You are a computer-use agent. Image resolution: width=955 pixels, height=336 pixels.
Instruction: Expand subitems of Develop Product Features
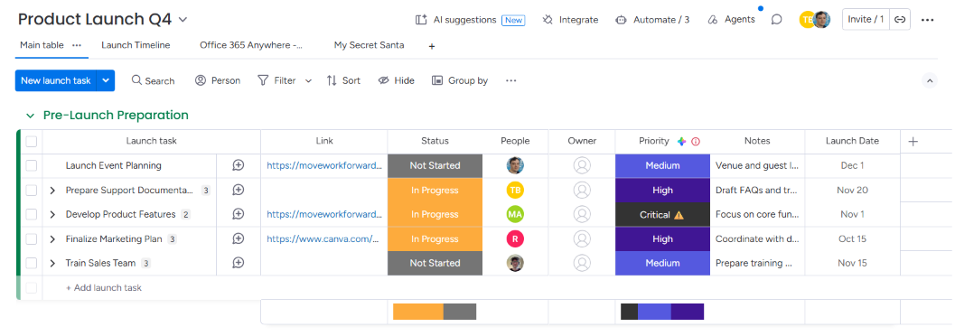tap(52, 214)
